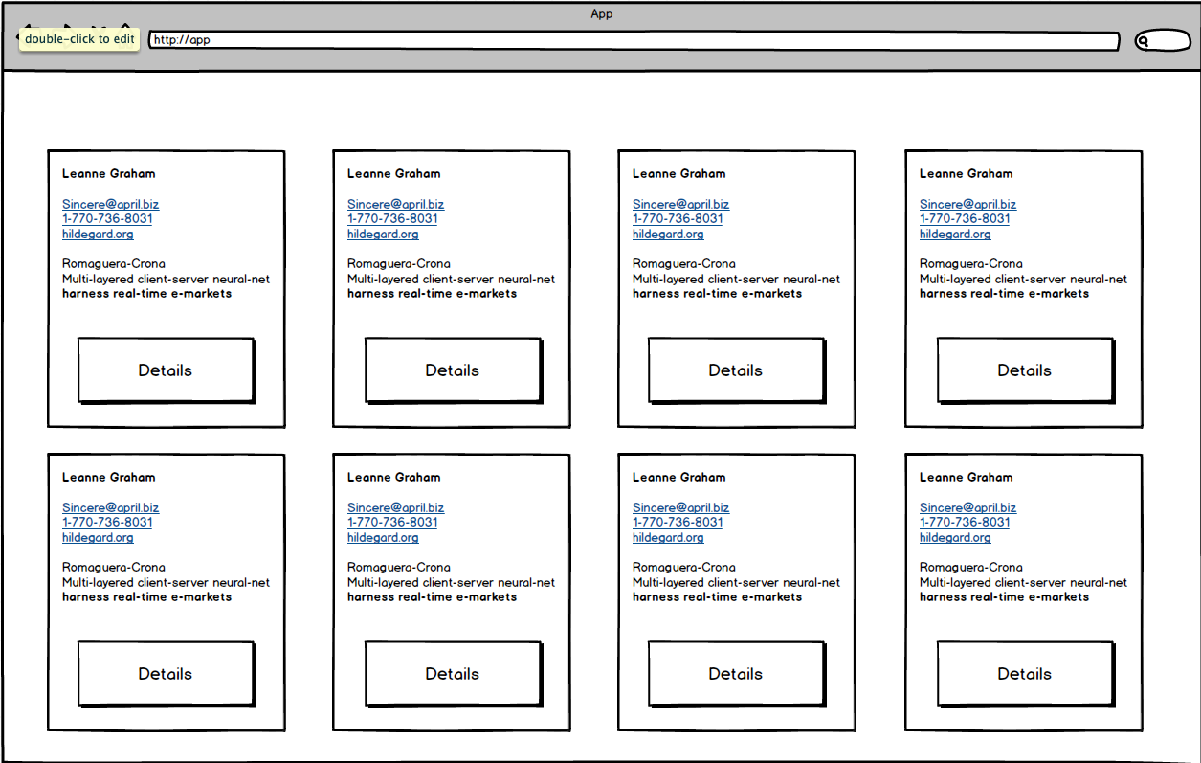Open Details in the top-row third card

(736, 370)
